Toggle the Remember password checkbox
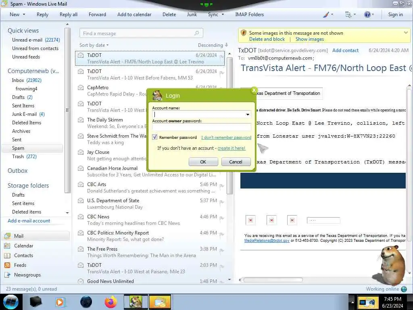The width and height of the screenshot is (413, 310). [x=154, y=137]
